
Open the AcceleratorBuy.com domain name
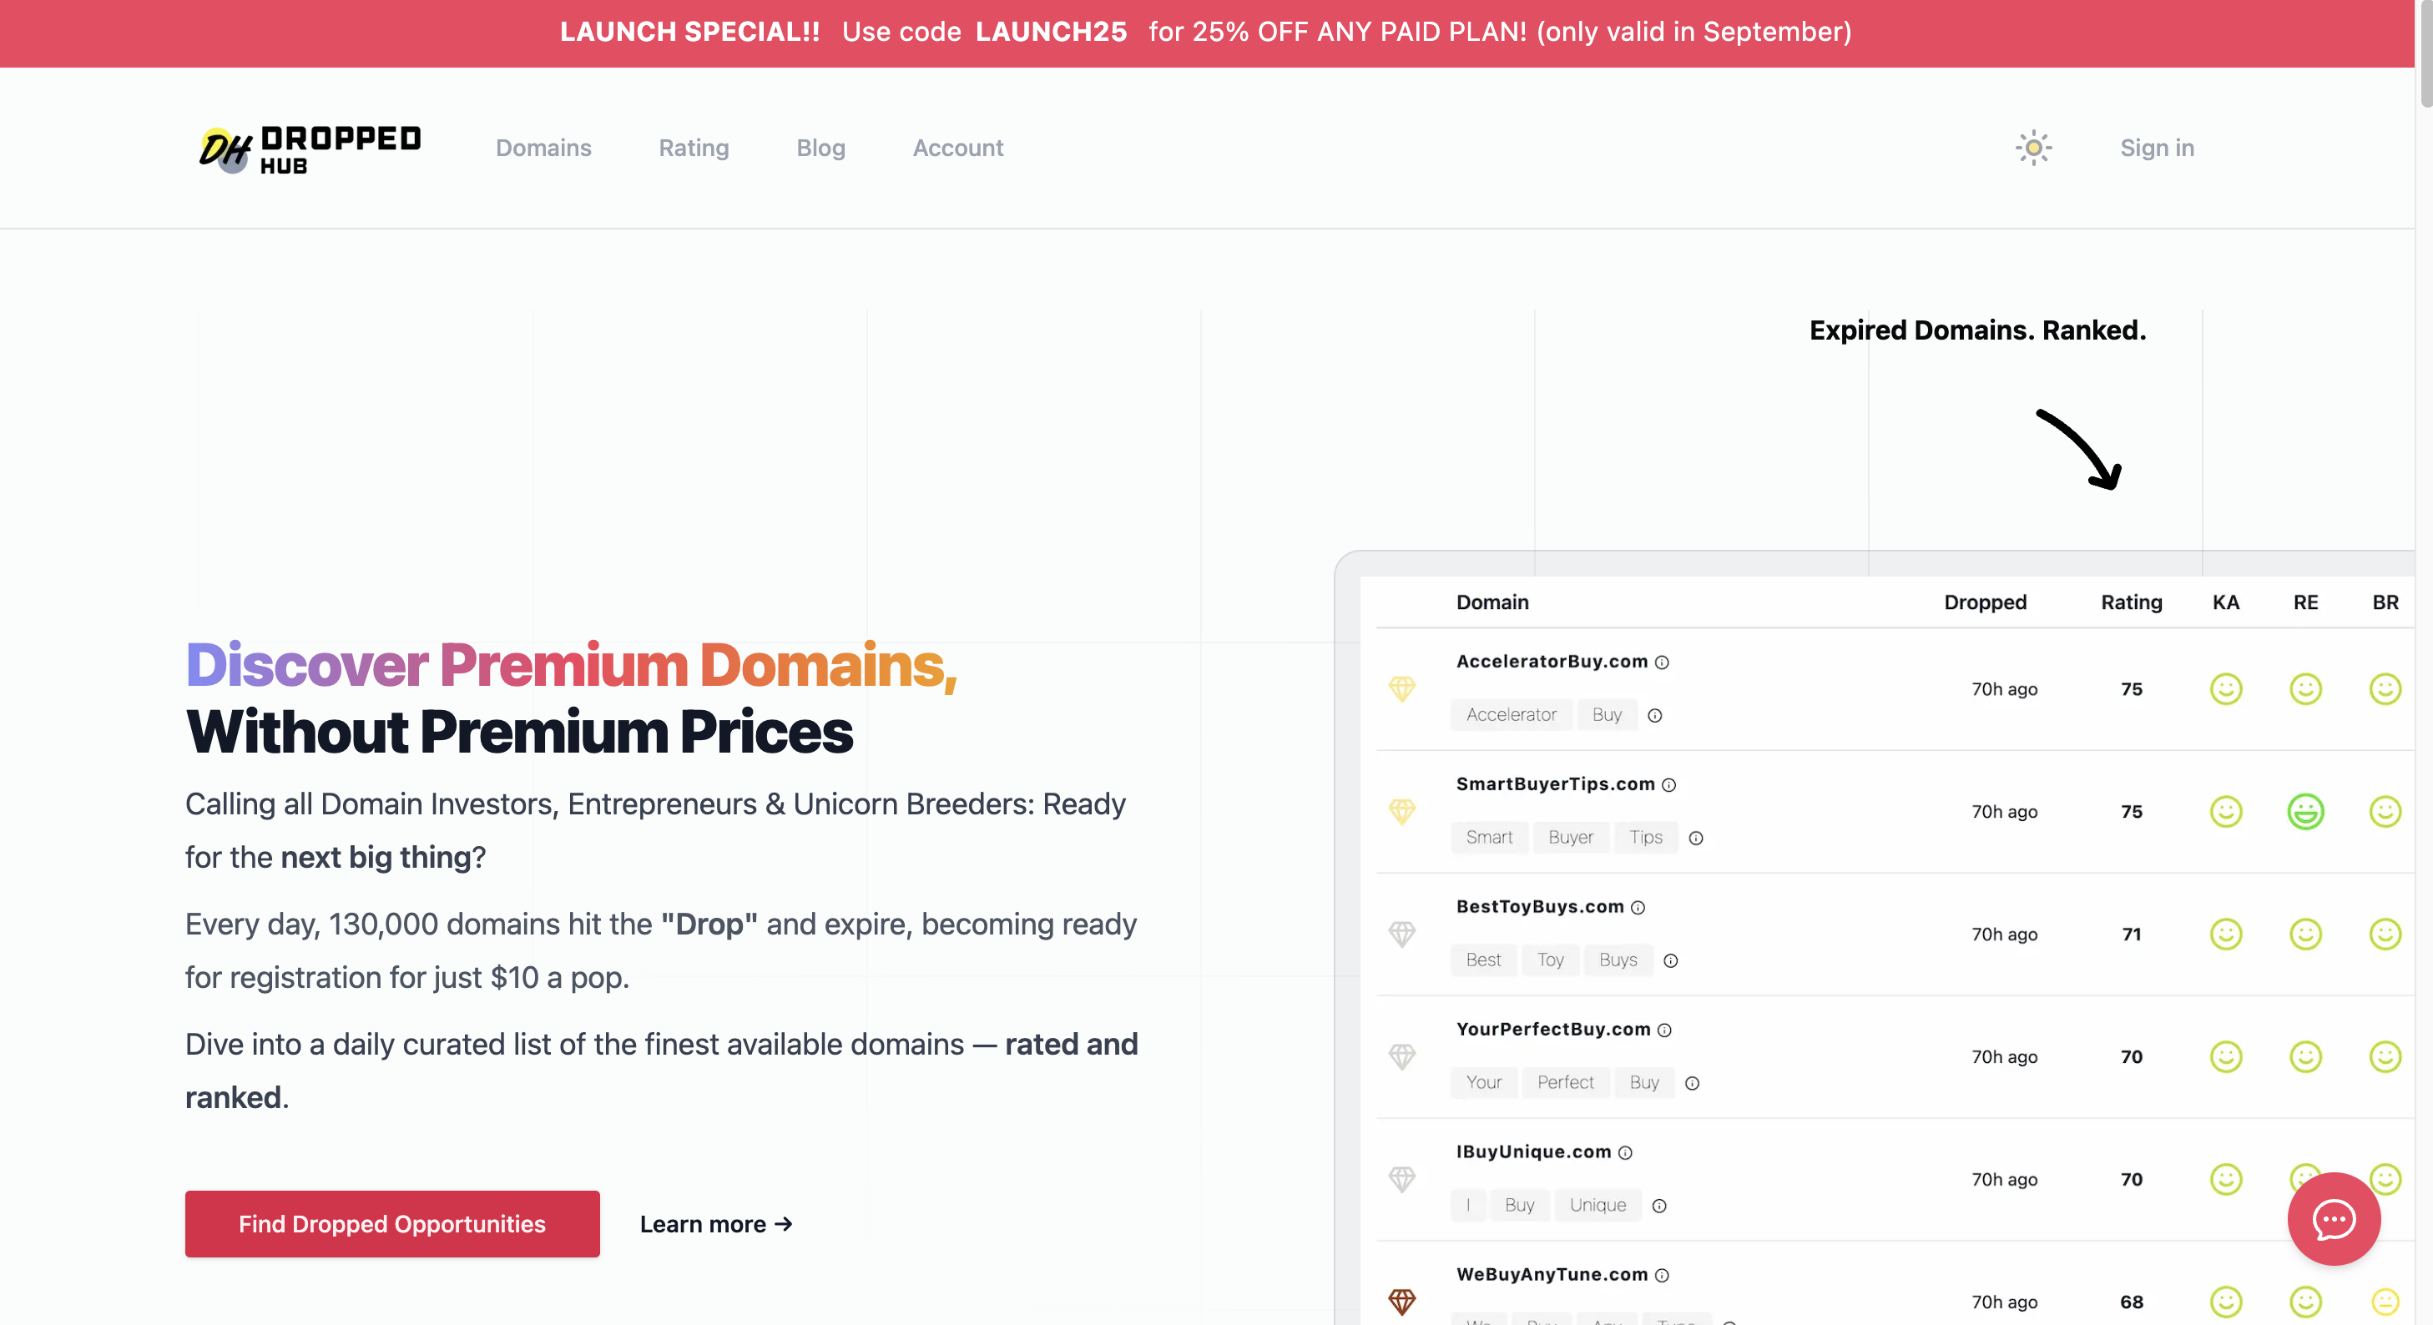(x=1551, y=662)
